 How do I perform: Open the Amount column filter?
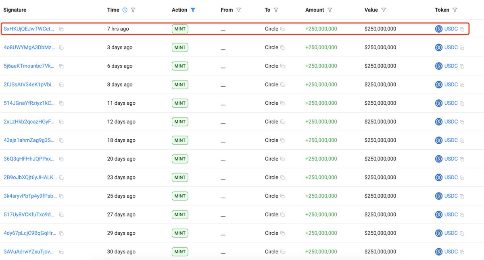(330, 10)
